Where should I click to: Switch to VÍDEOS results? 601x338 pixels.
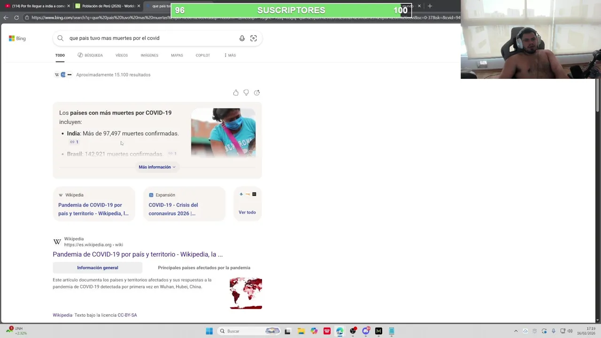point(122,55)
